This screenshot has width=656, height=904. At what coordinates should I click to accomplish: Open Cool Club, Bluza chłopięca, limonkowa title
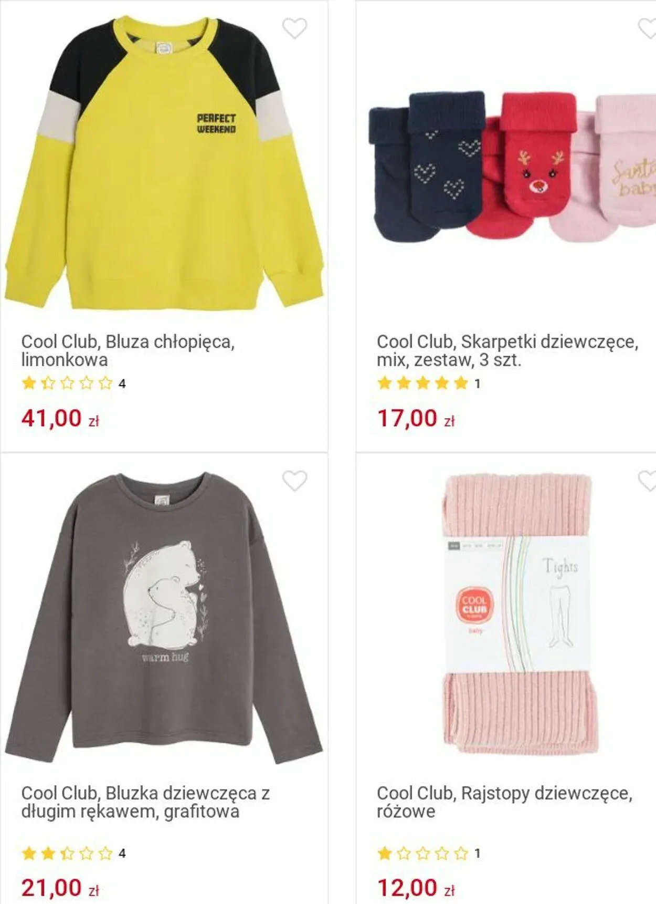[128, 350]
